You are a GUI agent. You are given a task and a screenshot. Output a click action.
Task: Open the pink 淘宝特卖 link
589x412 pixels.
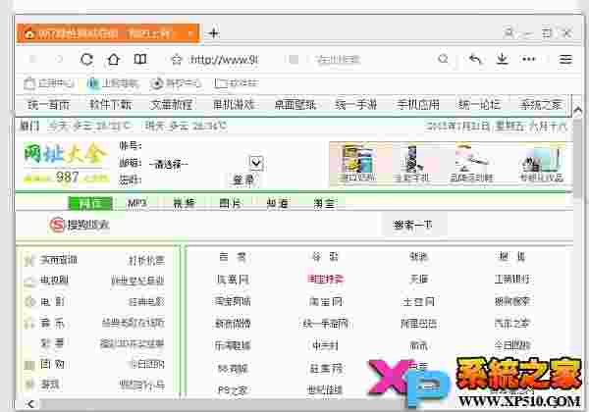click(325, 280)
